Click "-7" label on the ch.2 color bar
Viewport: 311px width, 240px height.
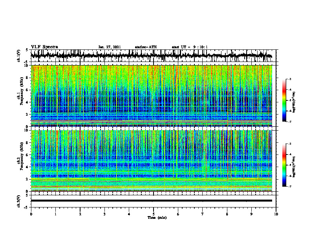pyautogui.click(x=290, y=187)
